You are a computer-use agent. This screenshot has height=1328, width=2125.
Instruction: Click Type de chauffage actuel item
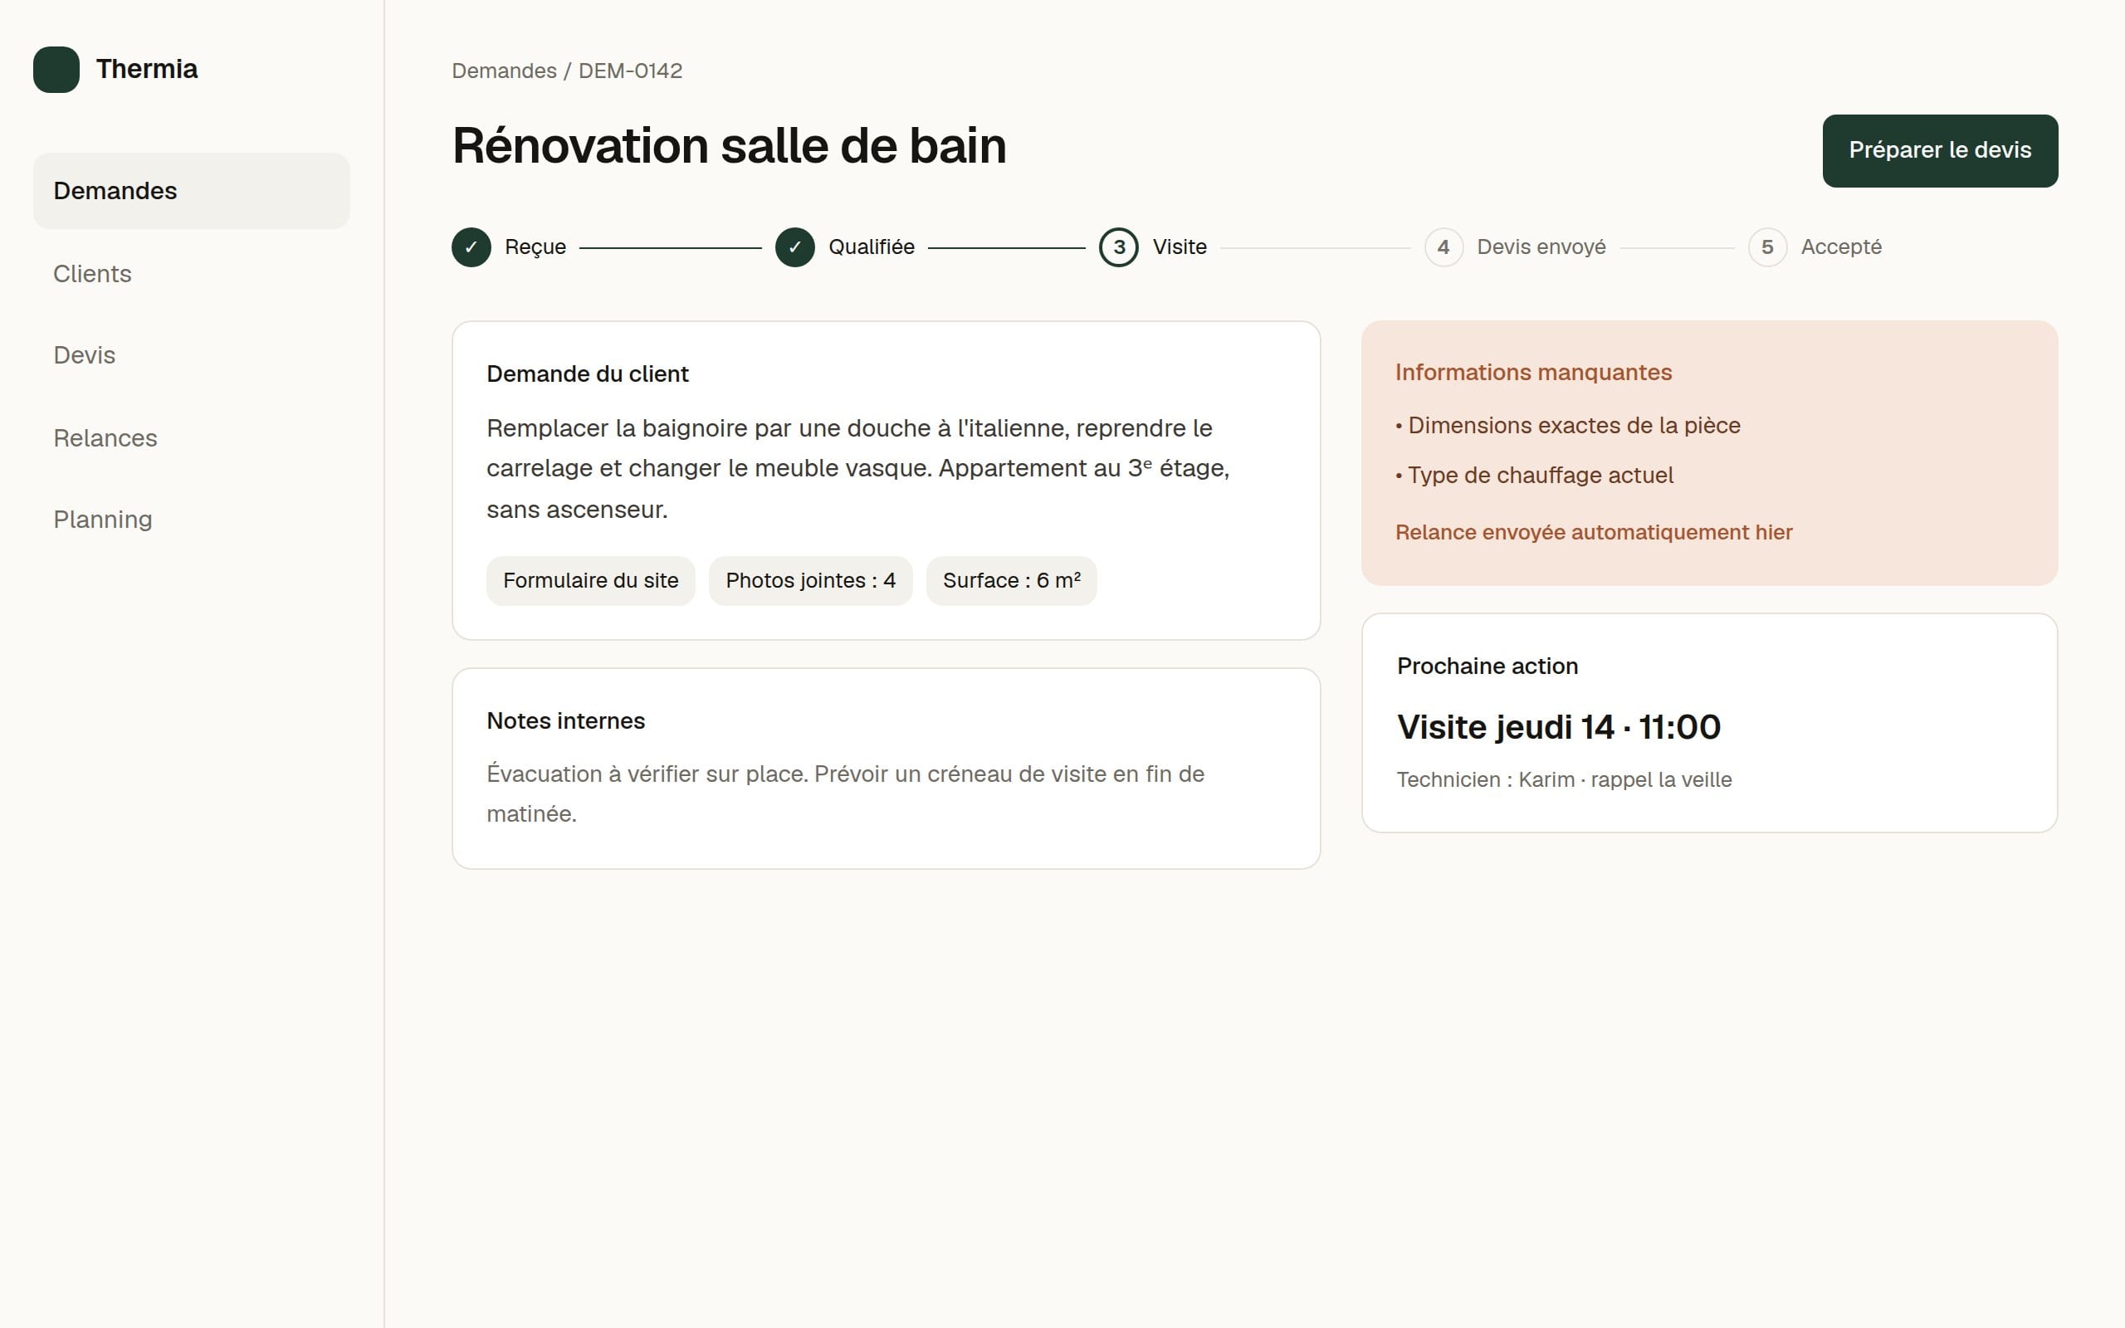click(1534, 475)
